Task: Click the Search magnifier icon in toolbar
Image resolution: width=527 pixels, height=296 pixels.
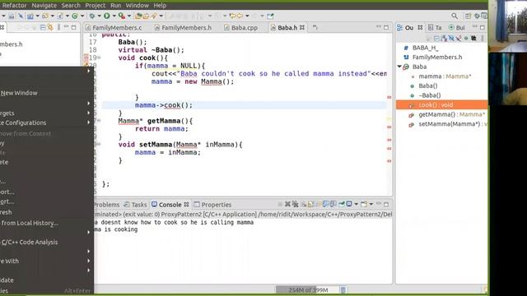Action: [x=455, y=16]
